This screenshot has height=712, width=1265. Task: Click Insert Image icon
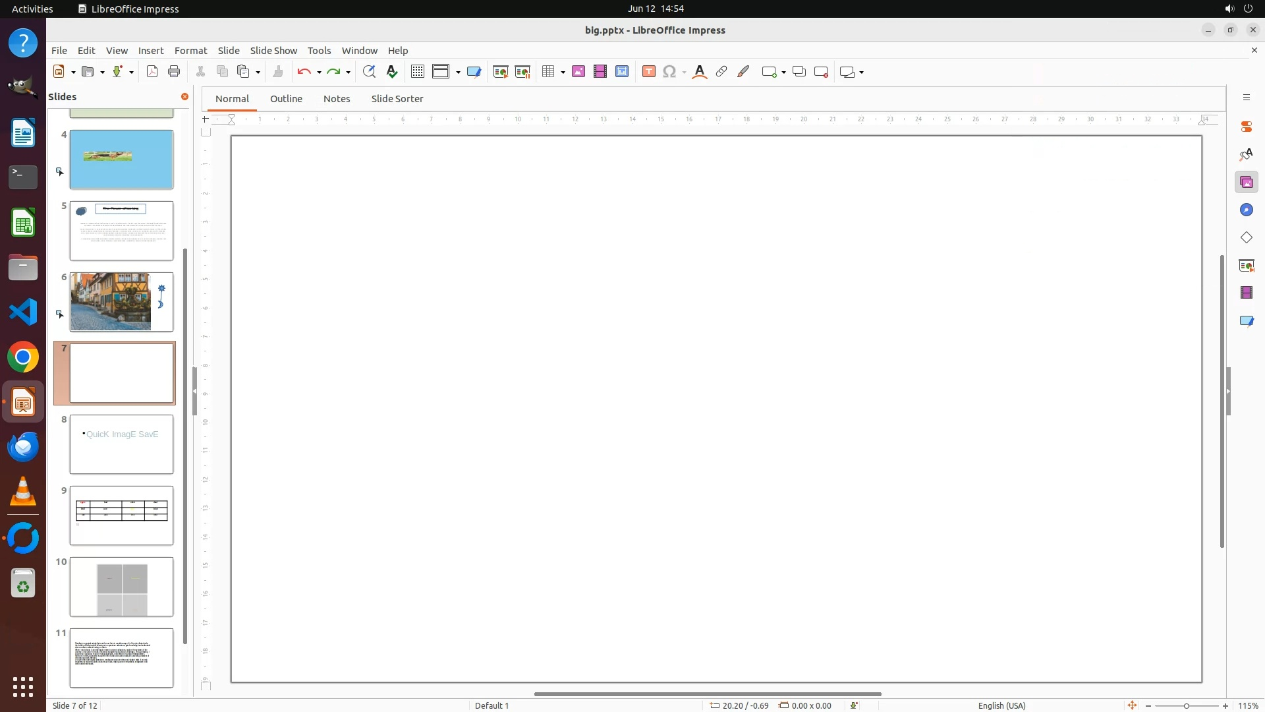578,72
